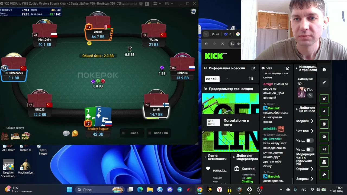This screenshot has width=347, height=195.
Task: Toggle the moderator notes panel icon
Action: tap(324, 124)
